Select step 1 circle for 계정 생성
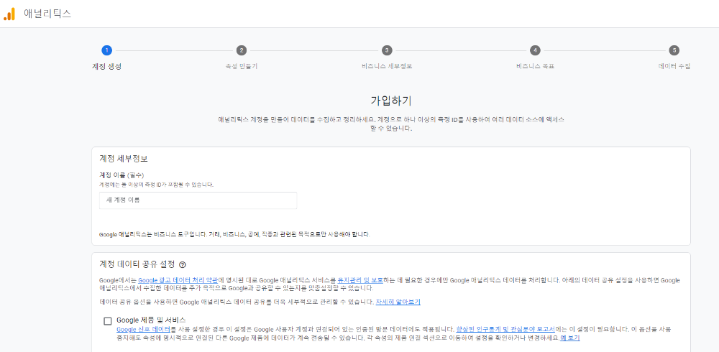 106,50
